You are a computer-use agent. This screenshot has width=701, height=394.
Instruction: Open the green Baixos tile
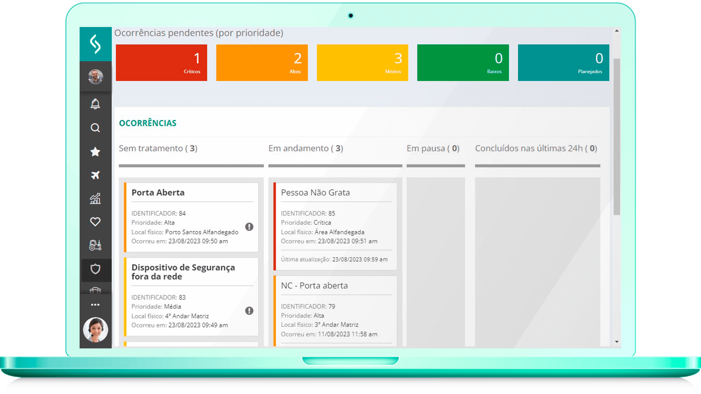click(x=463, y=63)
